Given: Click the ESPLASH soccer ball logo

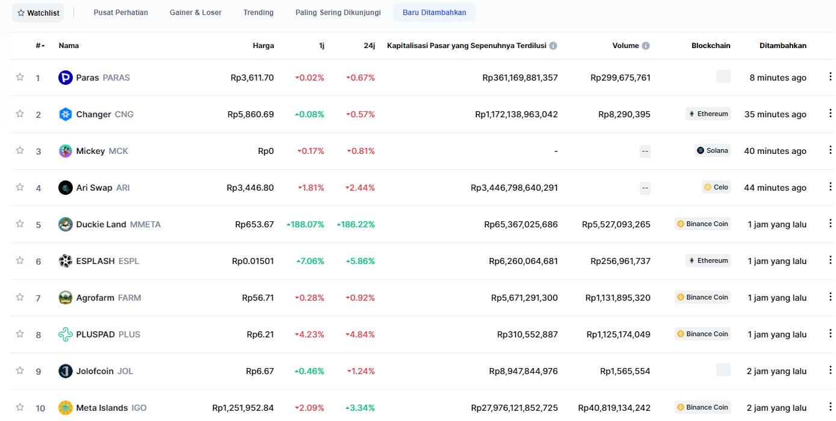Looking at the screenshot, I should point(66,261).
